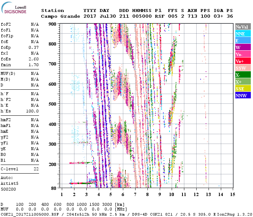Click the C-level value 22
The image size is (253, 217).
pos(36,169)
